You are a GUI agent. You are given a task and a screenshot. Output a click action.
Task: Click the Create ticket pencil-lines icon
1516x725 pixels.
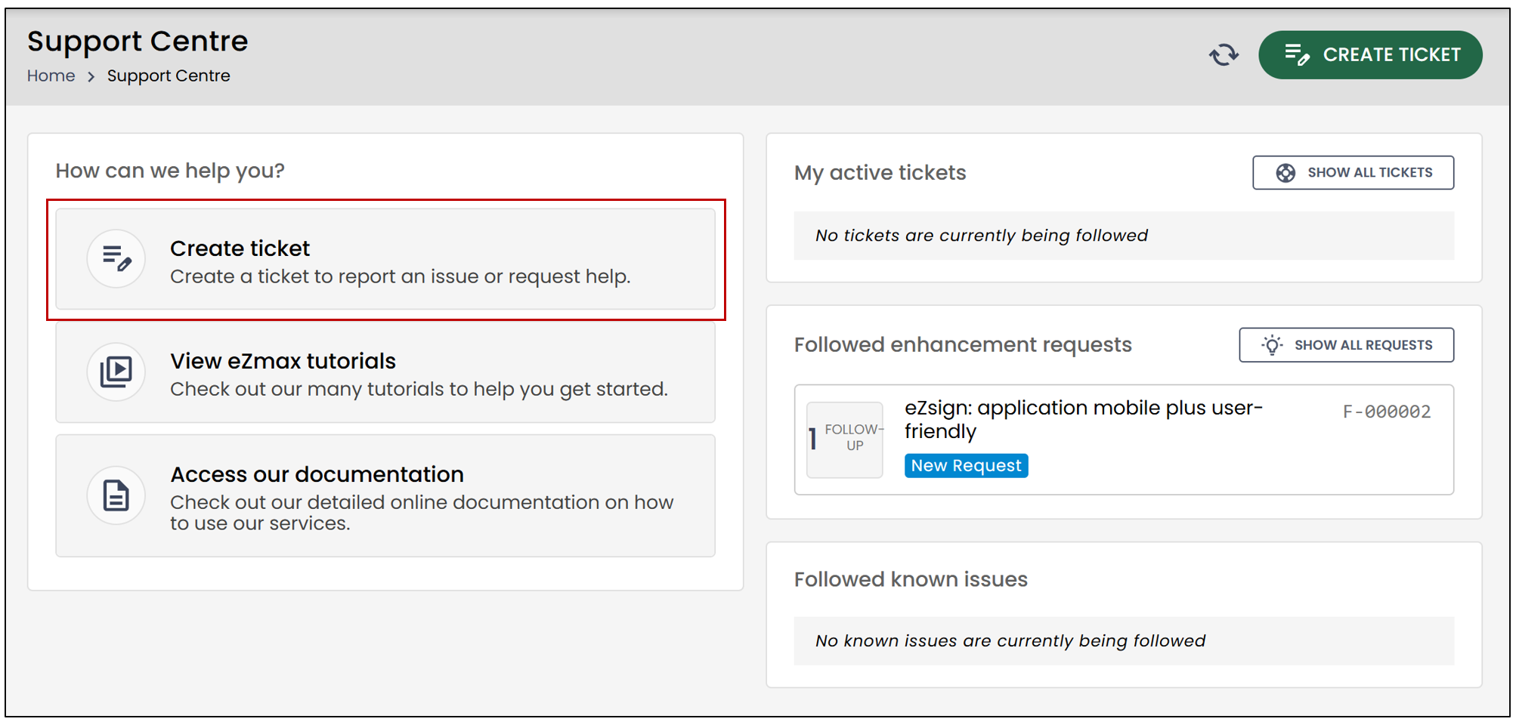tap(116, 259)
